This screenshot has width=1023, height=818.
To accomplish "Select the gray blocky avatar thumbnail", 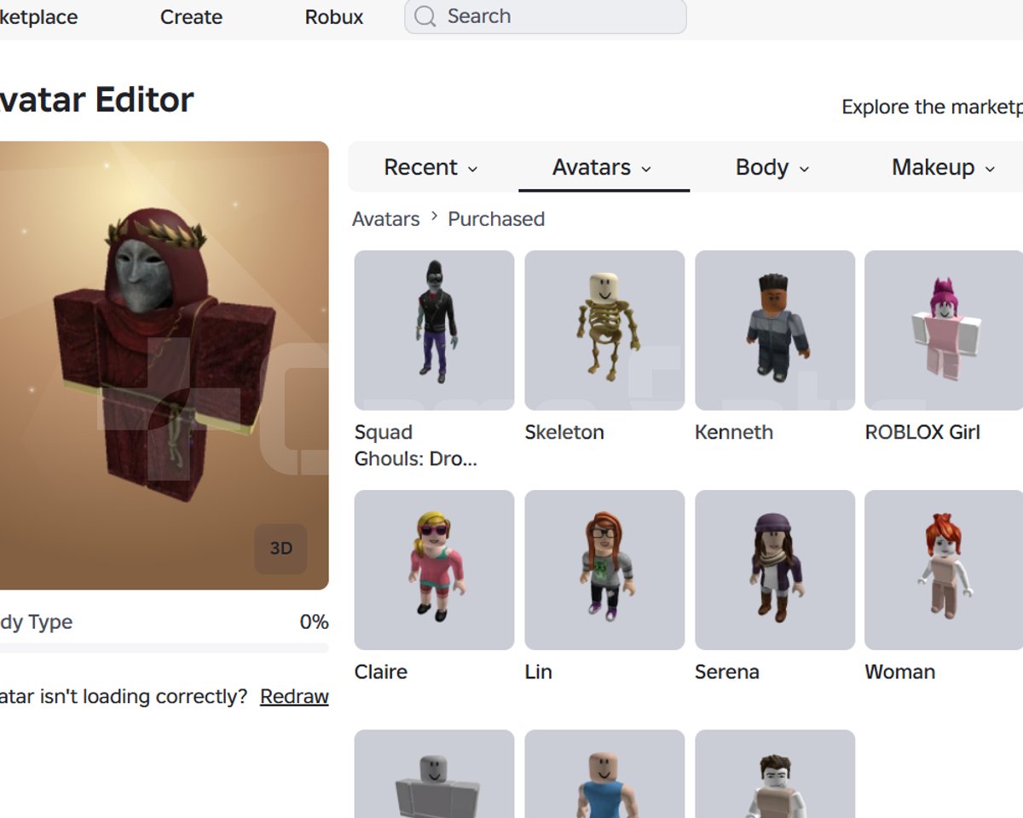I will (x=434, y=774).
